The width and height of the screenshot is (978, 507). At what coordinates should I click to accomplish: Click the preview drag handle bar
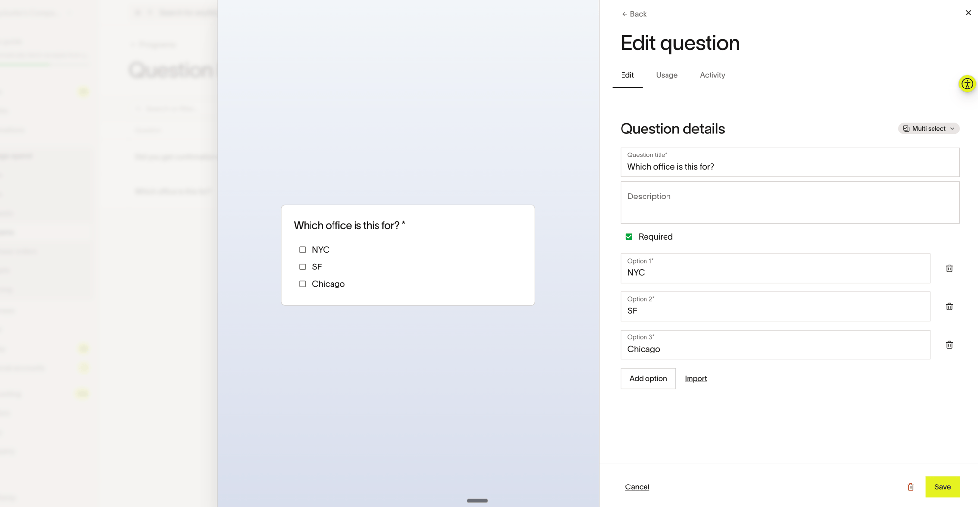click(x=477, y=501)
